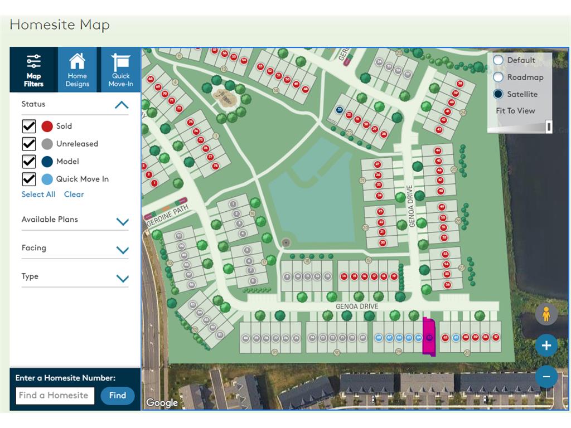This screenshot has width=571, height=428.
Task: Click sold homesite 44 marker
Action: [x=438, y=150]
